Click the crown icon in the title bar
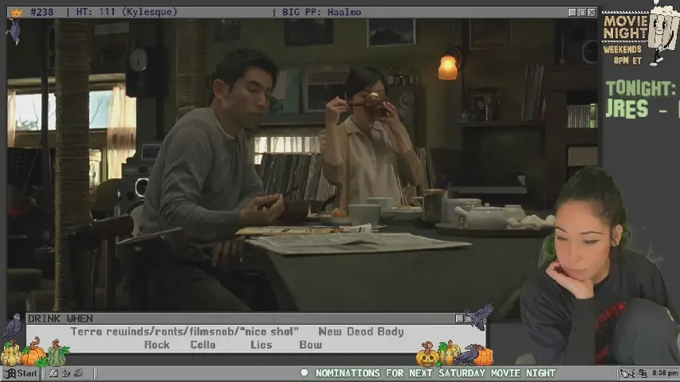Screen dimensions: 680x382 tap(15, 13)
